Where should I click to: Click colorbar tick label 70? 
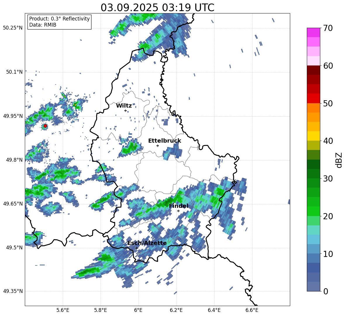tap(328, 28)
